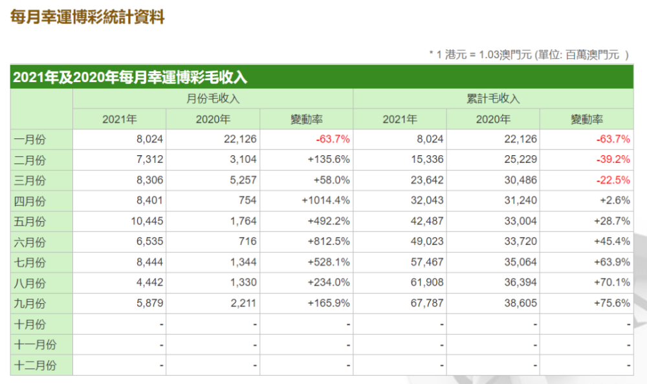
Task: Select the 月份毛收入 column group header
Action: coord(213,99)
